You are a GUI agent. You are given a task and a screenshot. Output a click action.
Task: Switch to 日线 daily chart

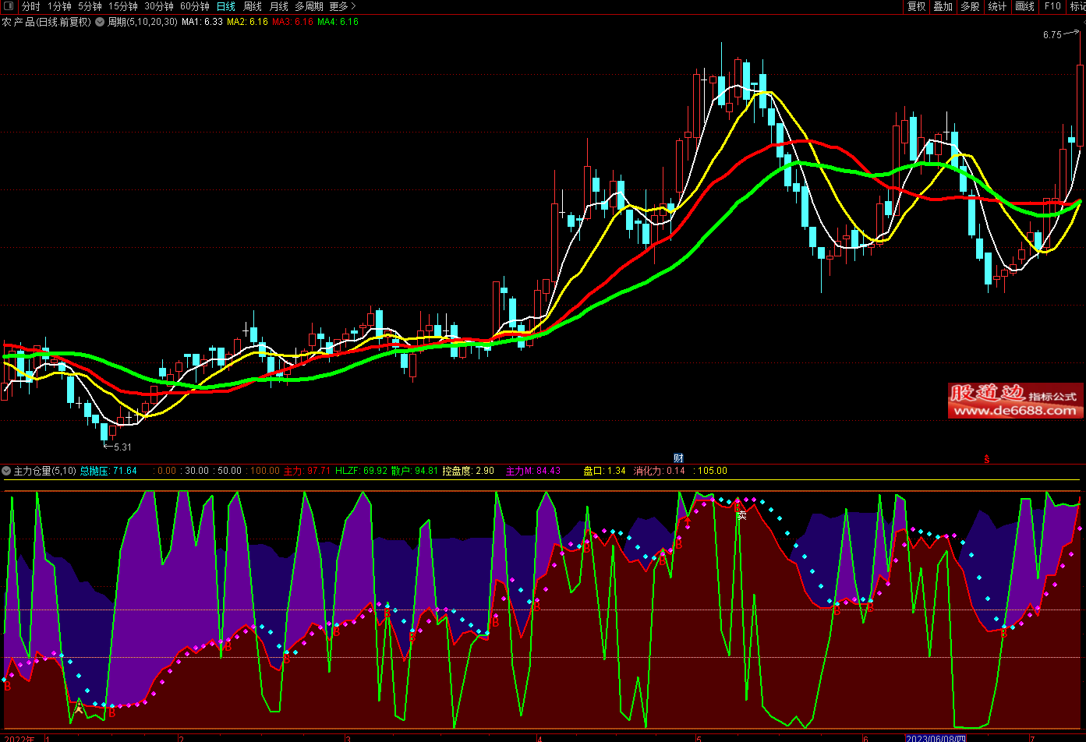(225, 6)
